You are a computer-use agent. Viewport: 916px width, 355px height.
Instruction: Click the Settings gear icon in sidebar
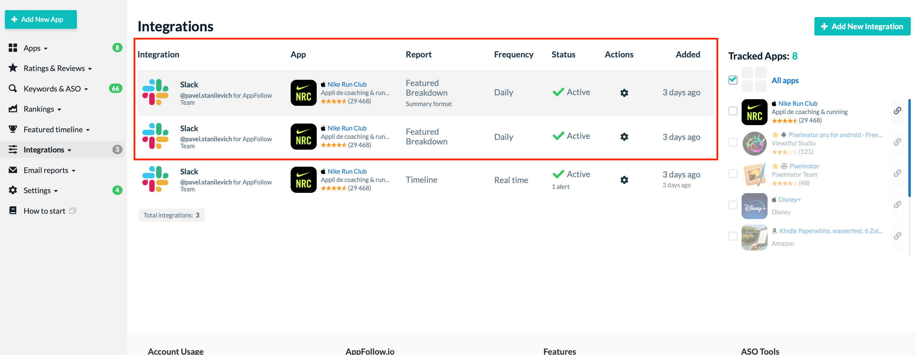[13, 190]
